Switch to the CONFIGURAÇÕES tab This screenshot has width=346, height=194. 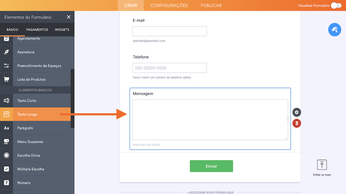pos(169,5)
